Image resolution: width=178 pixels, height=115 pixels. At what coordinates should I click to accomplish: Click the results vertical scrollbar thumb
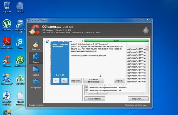147,49
